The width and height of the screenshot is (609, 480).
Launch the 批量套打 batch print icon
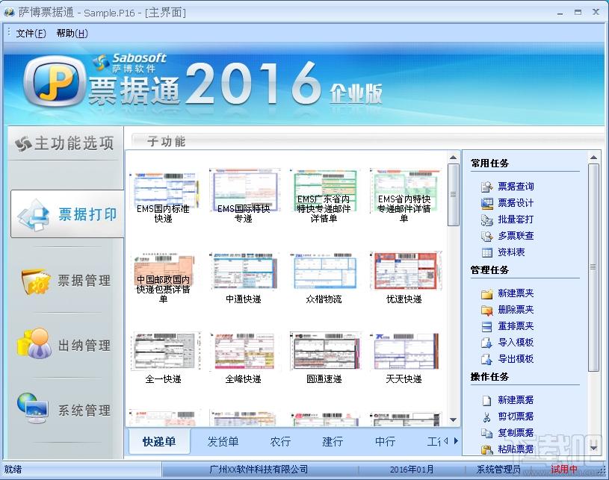(486, 219)
